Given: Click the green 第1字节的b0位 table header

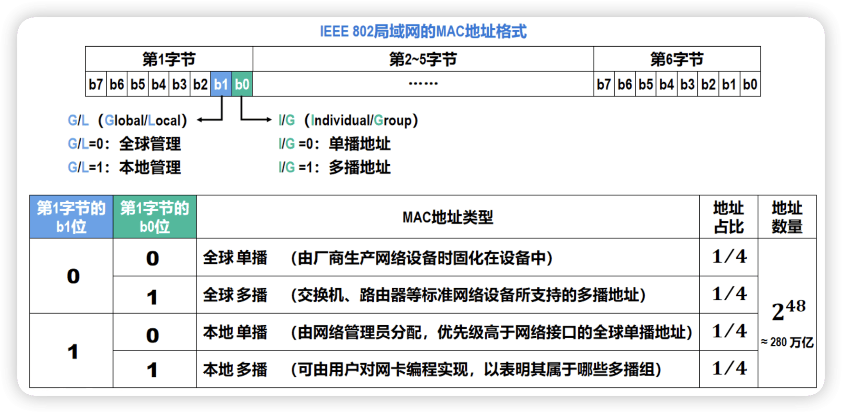Looking at the screenshot, I should 155,217.
